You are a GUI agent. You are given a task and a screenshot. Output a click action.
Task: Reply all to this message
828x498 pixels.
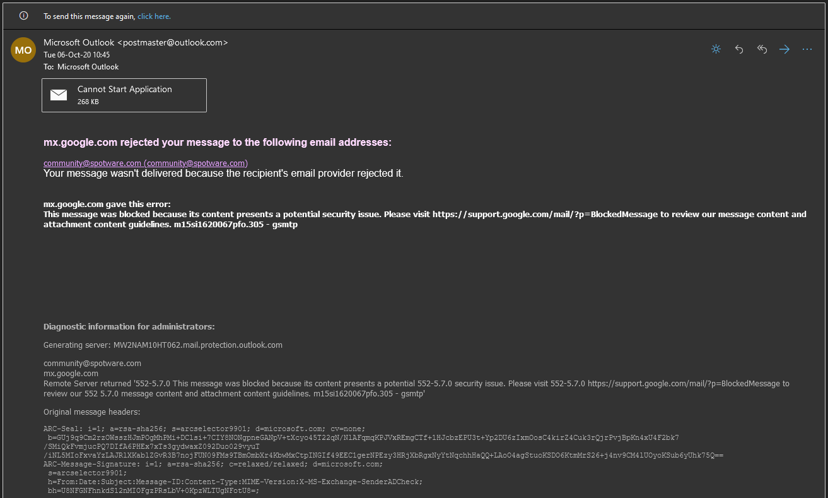coord(762,49)
